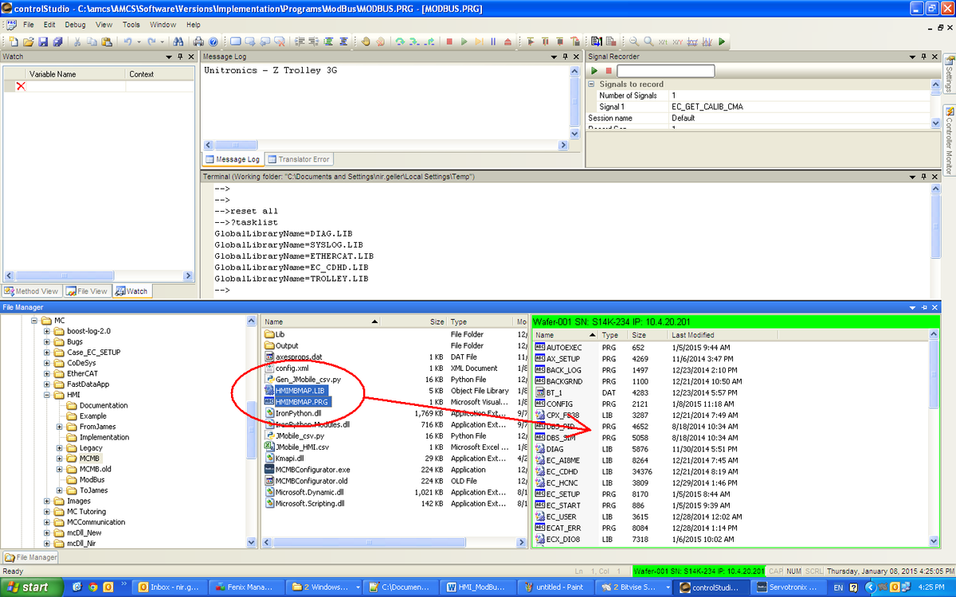Open the Help question-mark toolbar icon
Image resolution: width=956 pixels, height=597 pixels.
[212, 41]
